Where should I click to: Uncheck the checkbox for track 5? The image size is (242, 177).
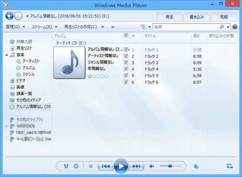click(126, 76)
